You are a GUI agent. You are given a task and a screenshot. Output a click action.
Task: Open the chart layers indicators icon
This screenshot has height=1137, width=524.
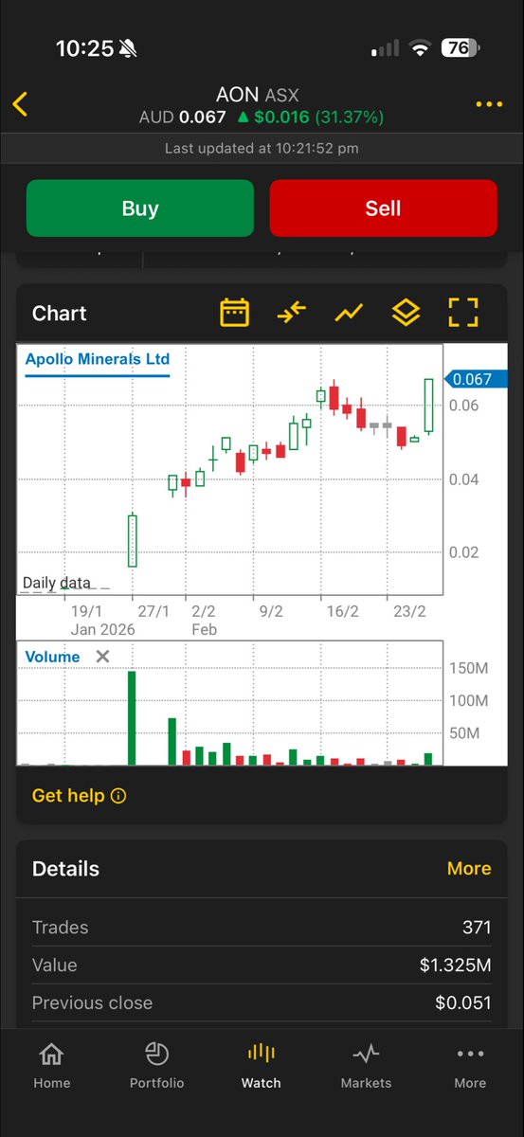(x=406, y=313)
